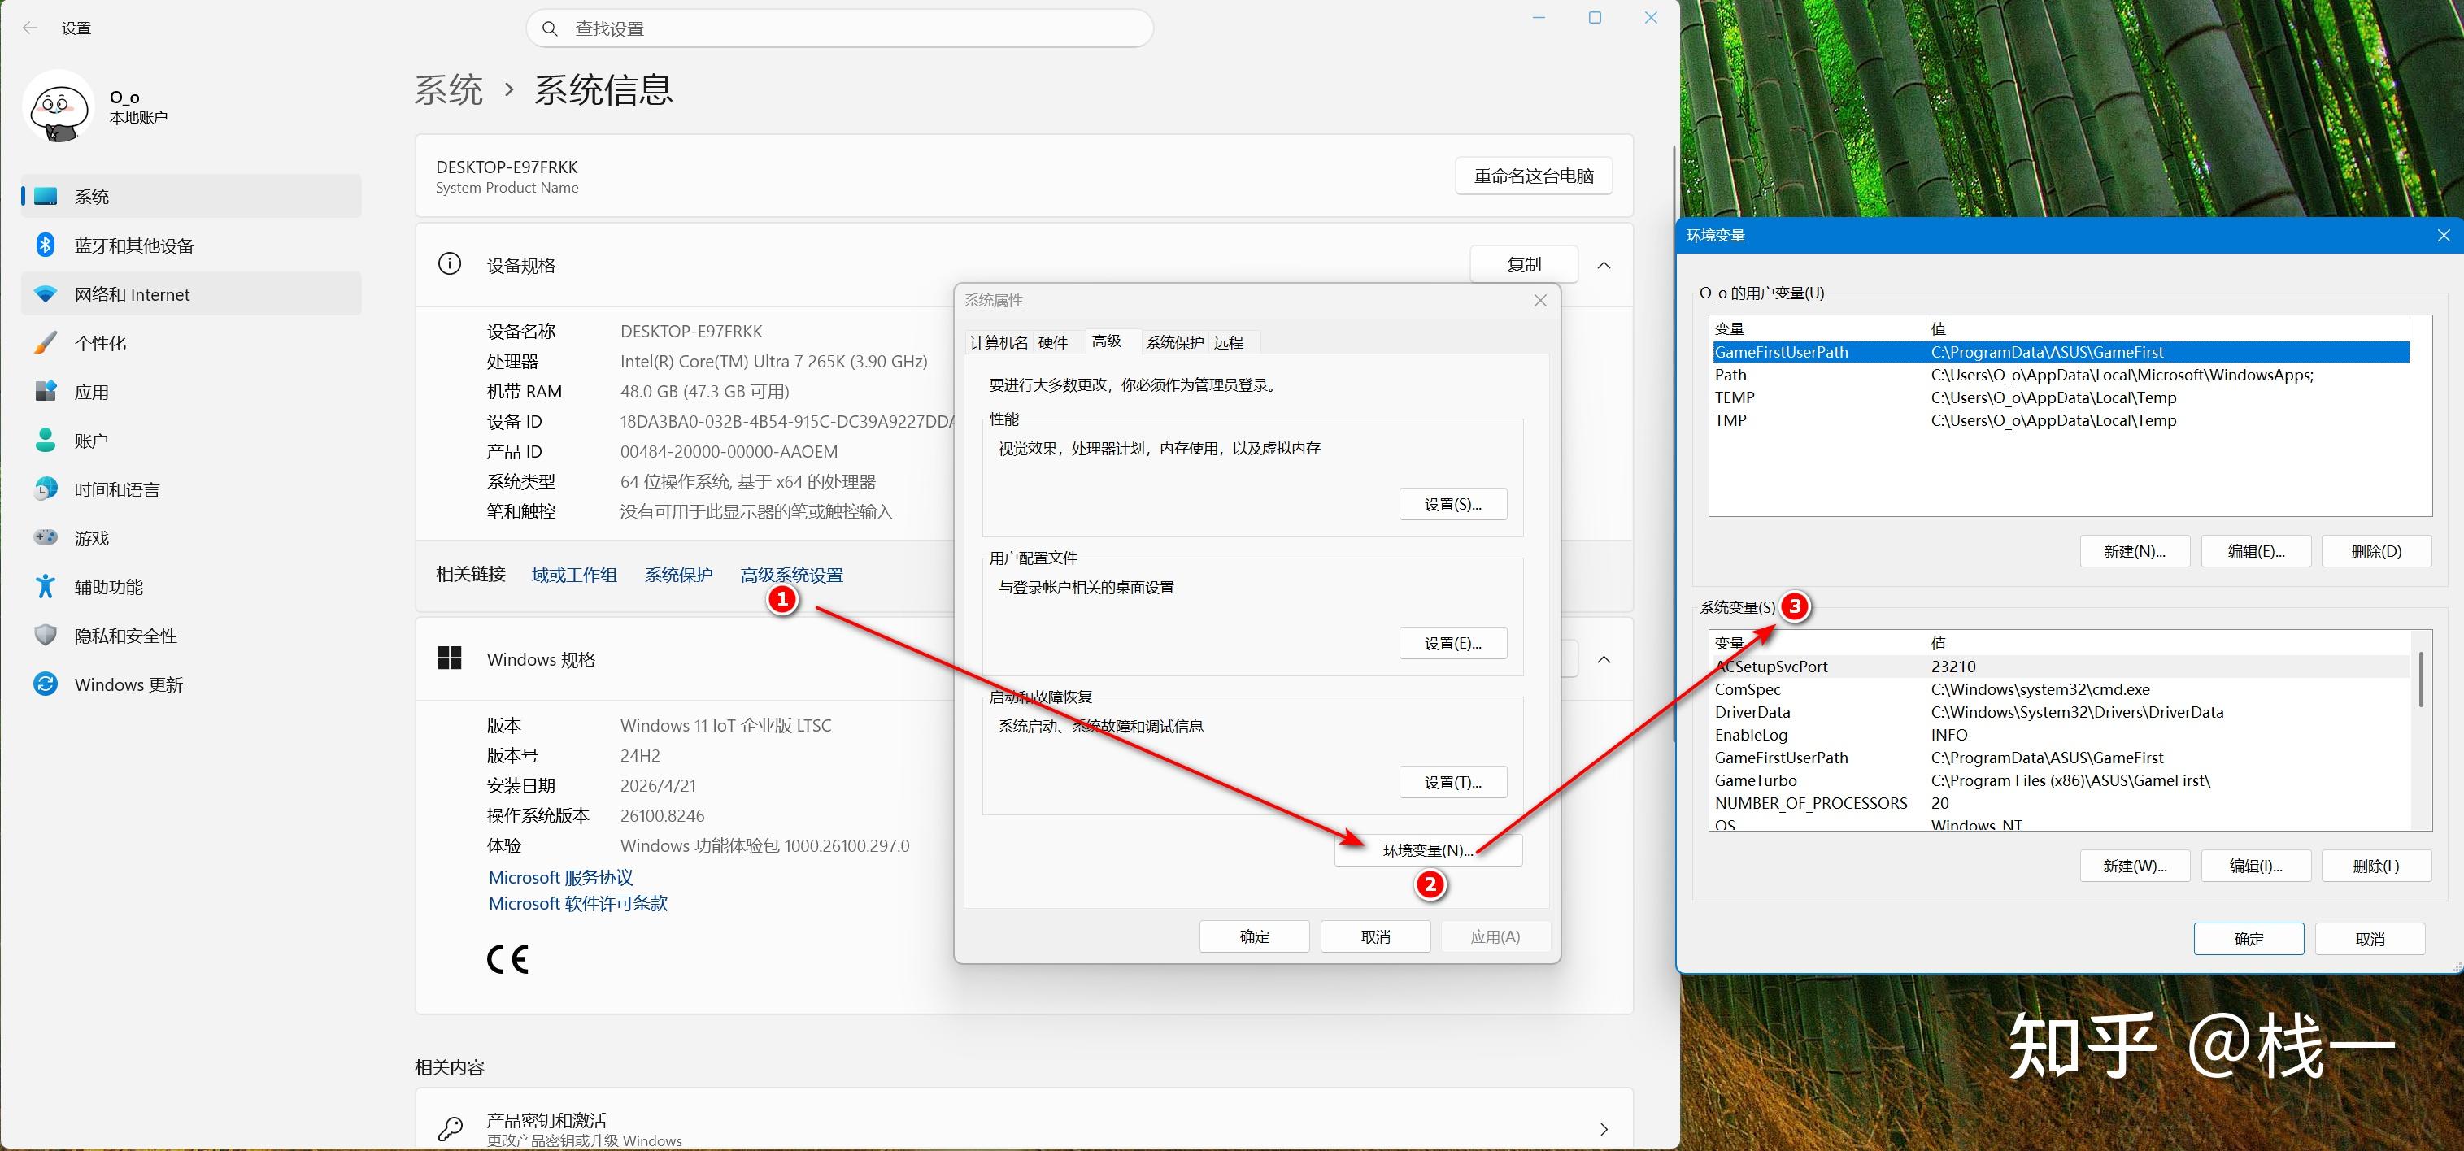Open 时间和语言 clock globe item
2464x1151 pixels.
(x=191, y=489)
